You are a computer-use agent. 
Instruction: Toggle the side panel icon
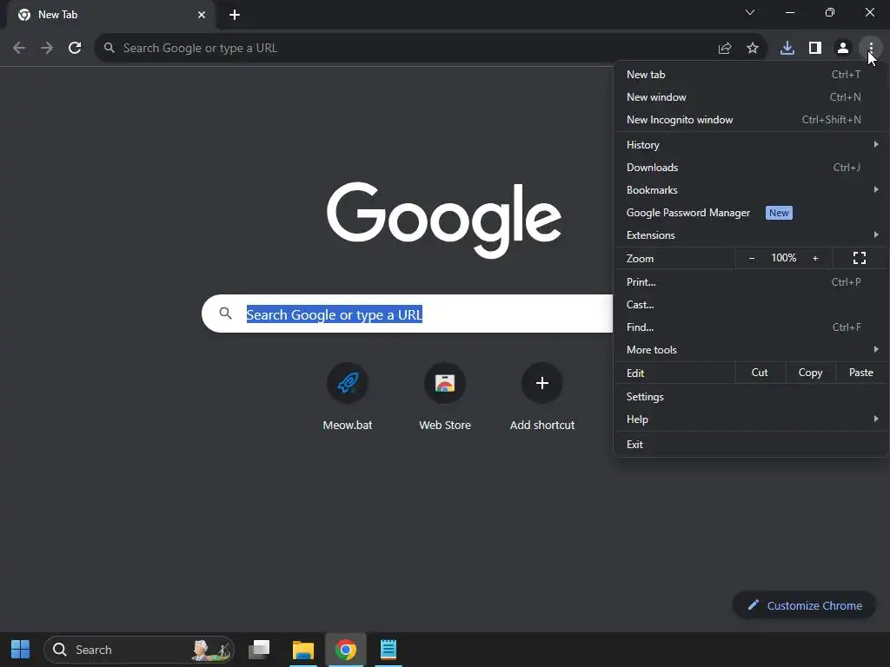point(815,49)
